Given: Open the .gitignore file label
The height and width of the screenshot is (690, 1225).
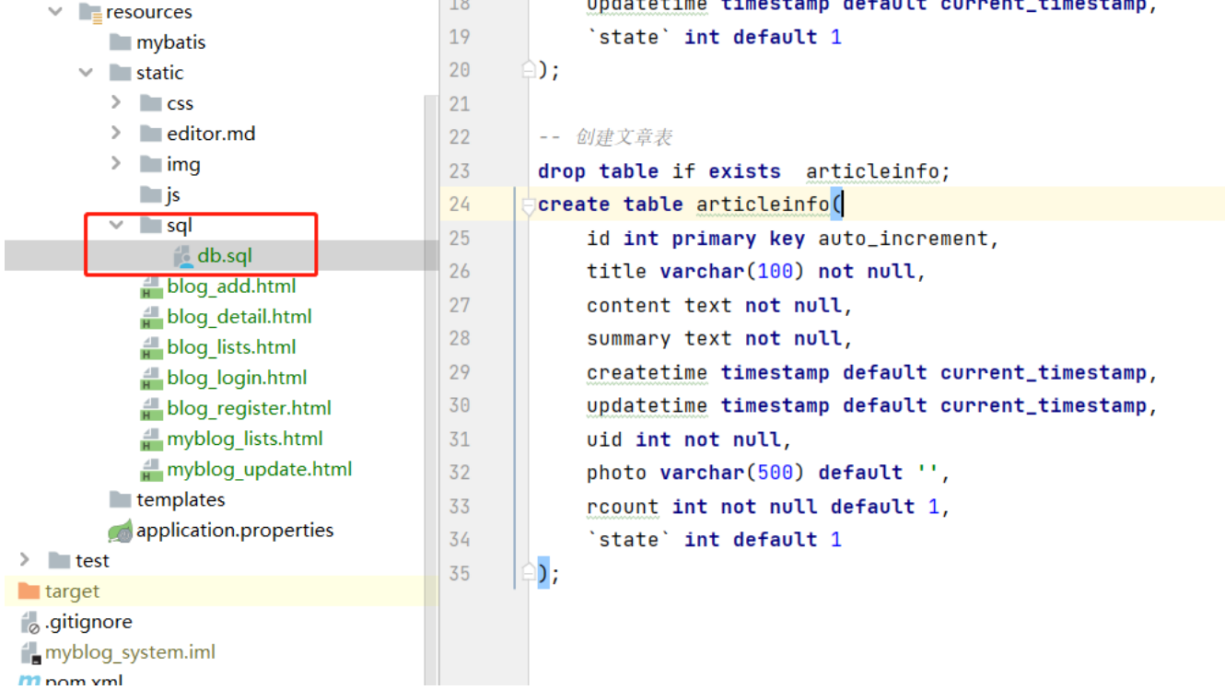Looking at the screenshot, I should pos(88,622).
